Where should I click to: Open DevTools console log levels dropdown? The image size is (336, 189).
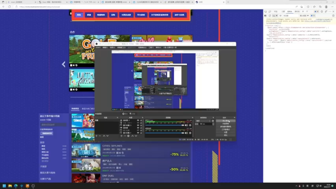coord(304,16)
